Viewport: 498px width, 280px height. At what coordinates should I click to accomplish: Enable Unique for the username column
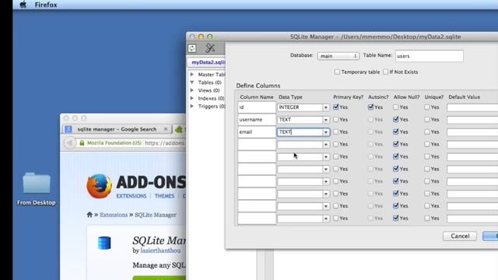point(427,120)
